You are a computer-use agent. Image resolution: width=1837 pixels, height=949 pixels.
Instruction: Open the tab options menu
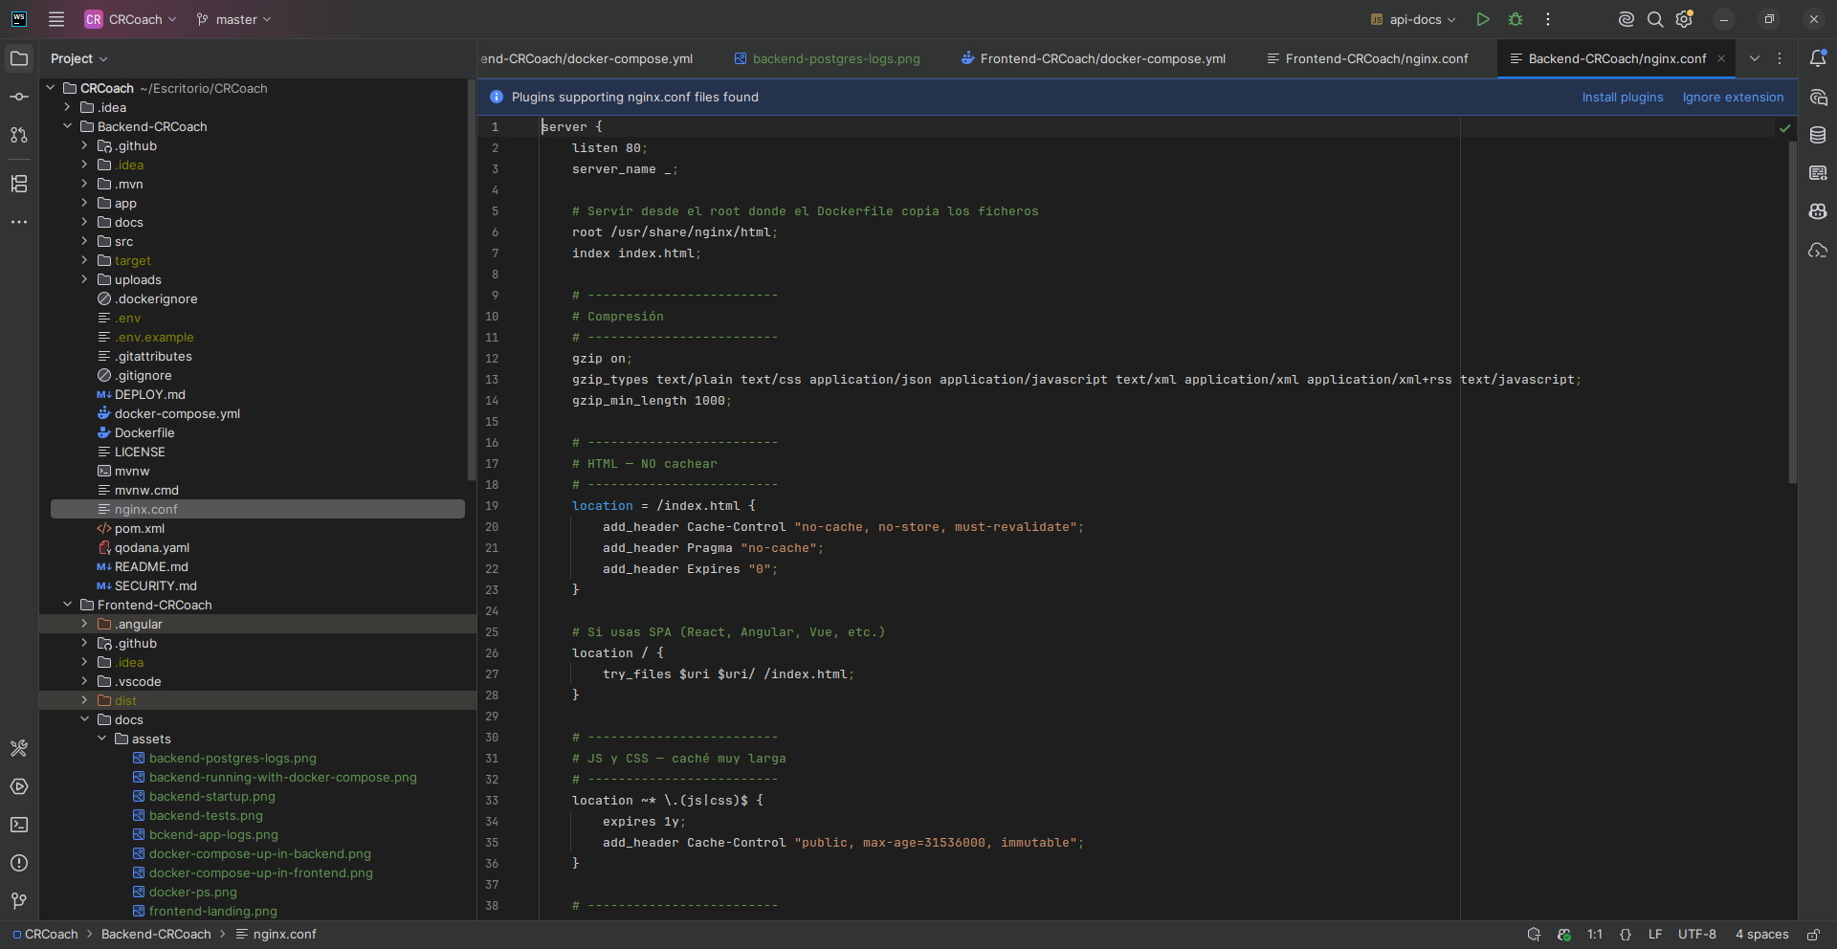(x=1780, y=58)
